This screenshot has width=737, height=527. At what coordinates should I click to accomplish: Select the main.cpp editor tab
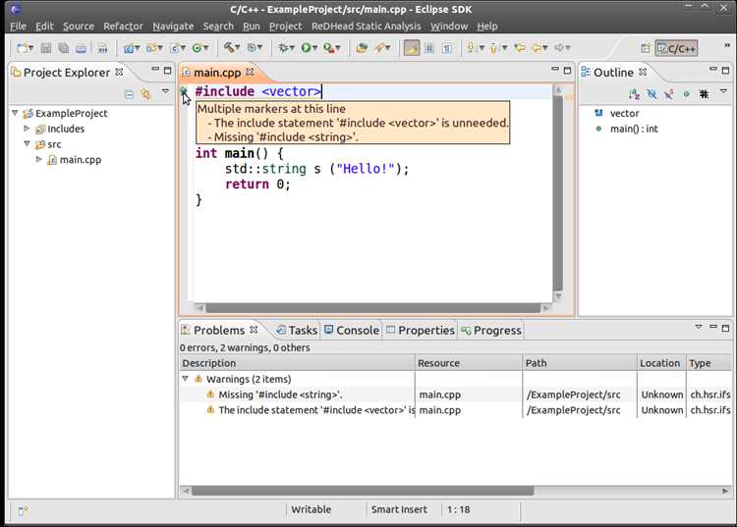click(x=217, y=73)
